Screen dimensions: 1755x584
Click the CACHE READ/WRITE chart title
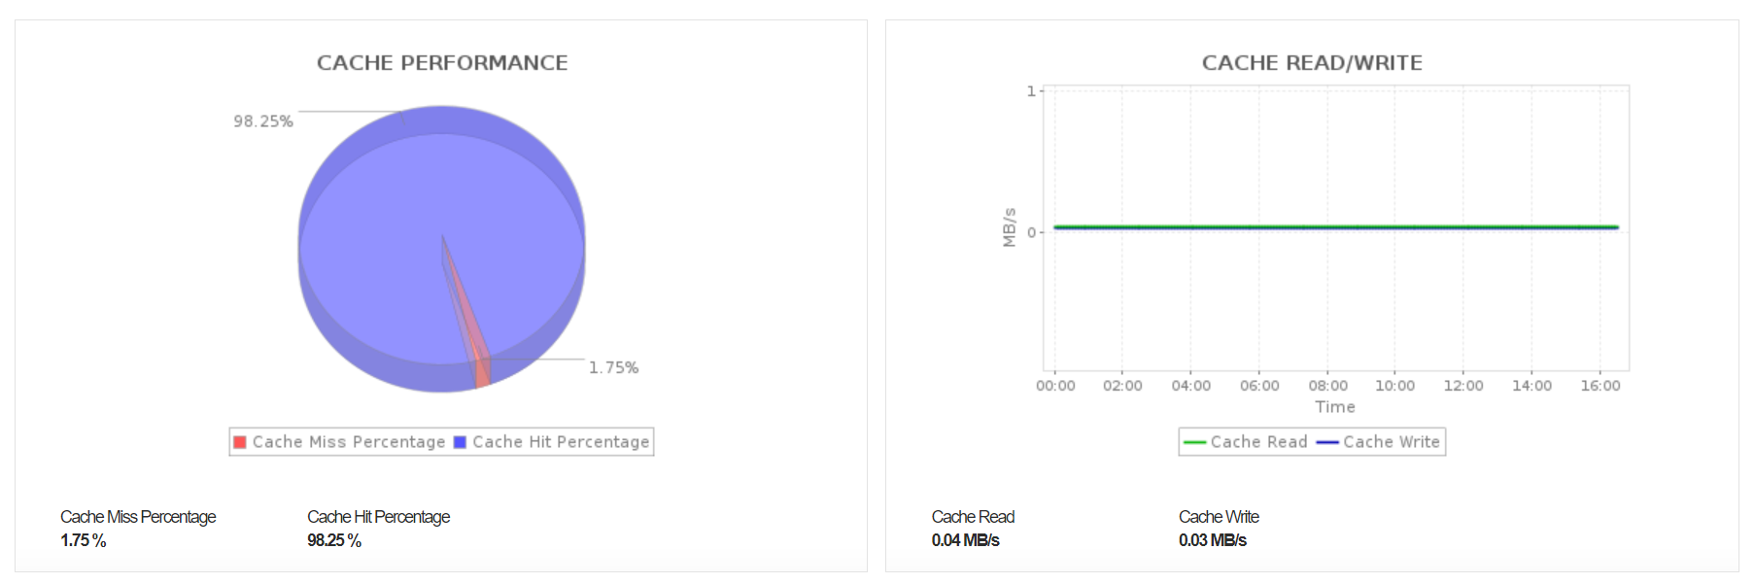(x=1312, y=63)
